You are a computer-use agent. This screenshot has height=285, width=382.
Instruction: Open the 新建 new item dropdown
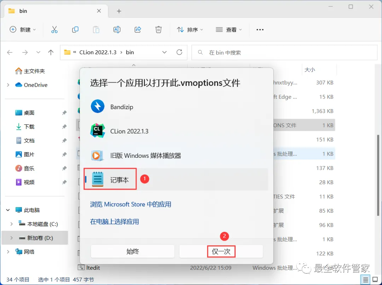click(23, 29)
